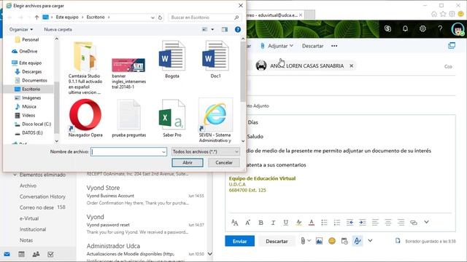Collapse the Elementos eliminados folder in Outlook

coord(15,175)
